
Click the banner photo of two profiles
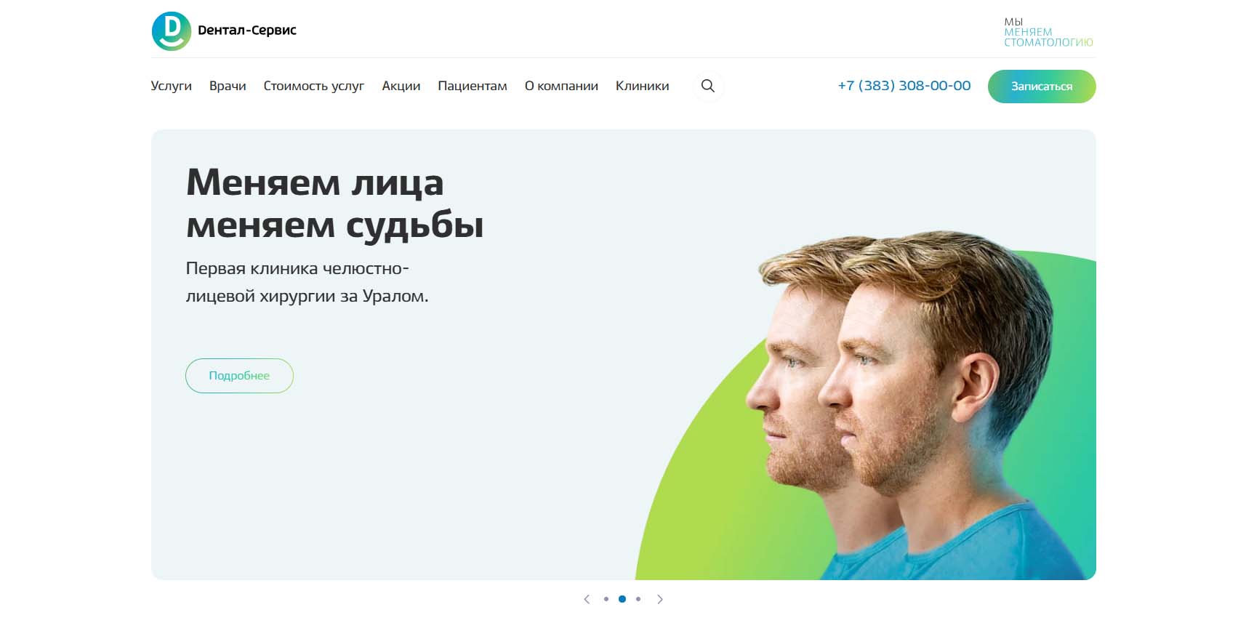coord(865,407)
